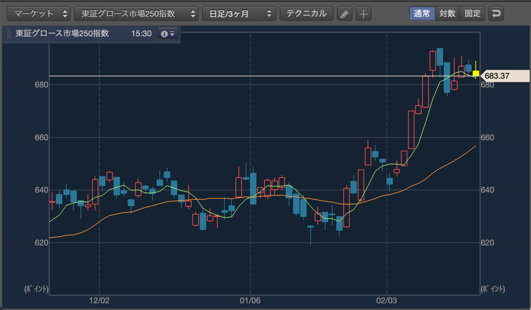Click the right axis 640 label
This screenshot has width=531, height=310.
coord(487,190)
